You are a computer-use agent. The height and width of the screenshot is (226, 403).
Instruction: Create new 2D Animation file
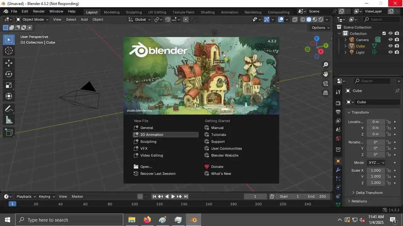166,135
